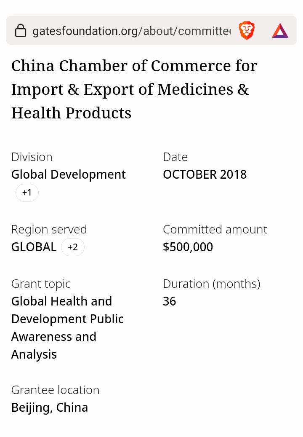The width and height of the screenshot is (303, 437).
Task: Click the Committed amount label
Action: click(x=215, y=229)
